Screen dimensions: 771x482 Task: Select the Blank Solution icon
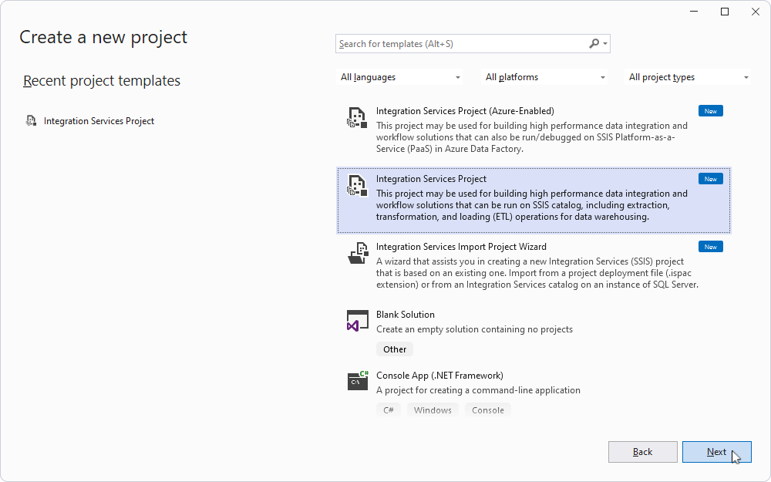coord(357,320)
